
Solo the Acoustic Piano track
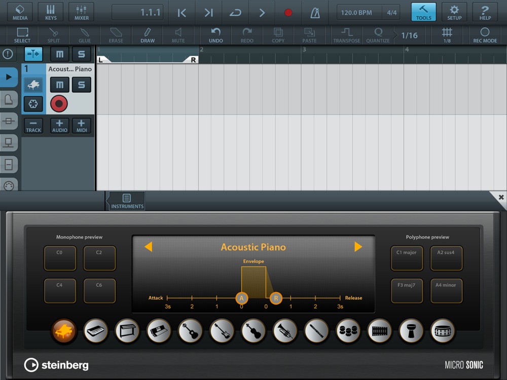click(82, 85)
